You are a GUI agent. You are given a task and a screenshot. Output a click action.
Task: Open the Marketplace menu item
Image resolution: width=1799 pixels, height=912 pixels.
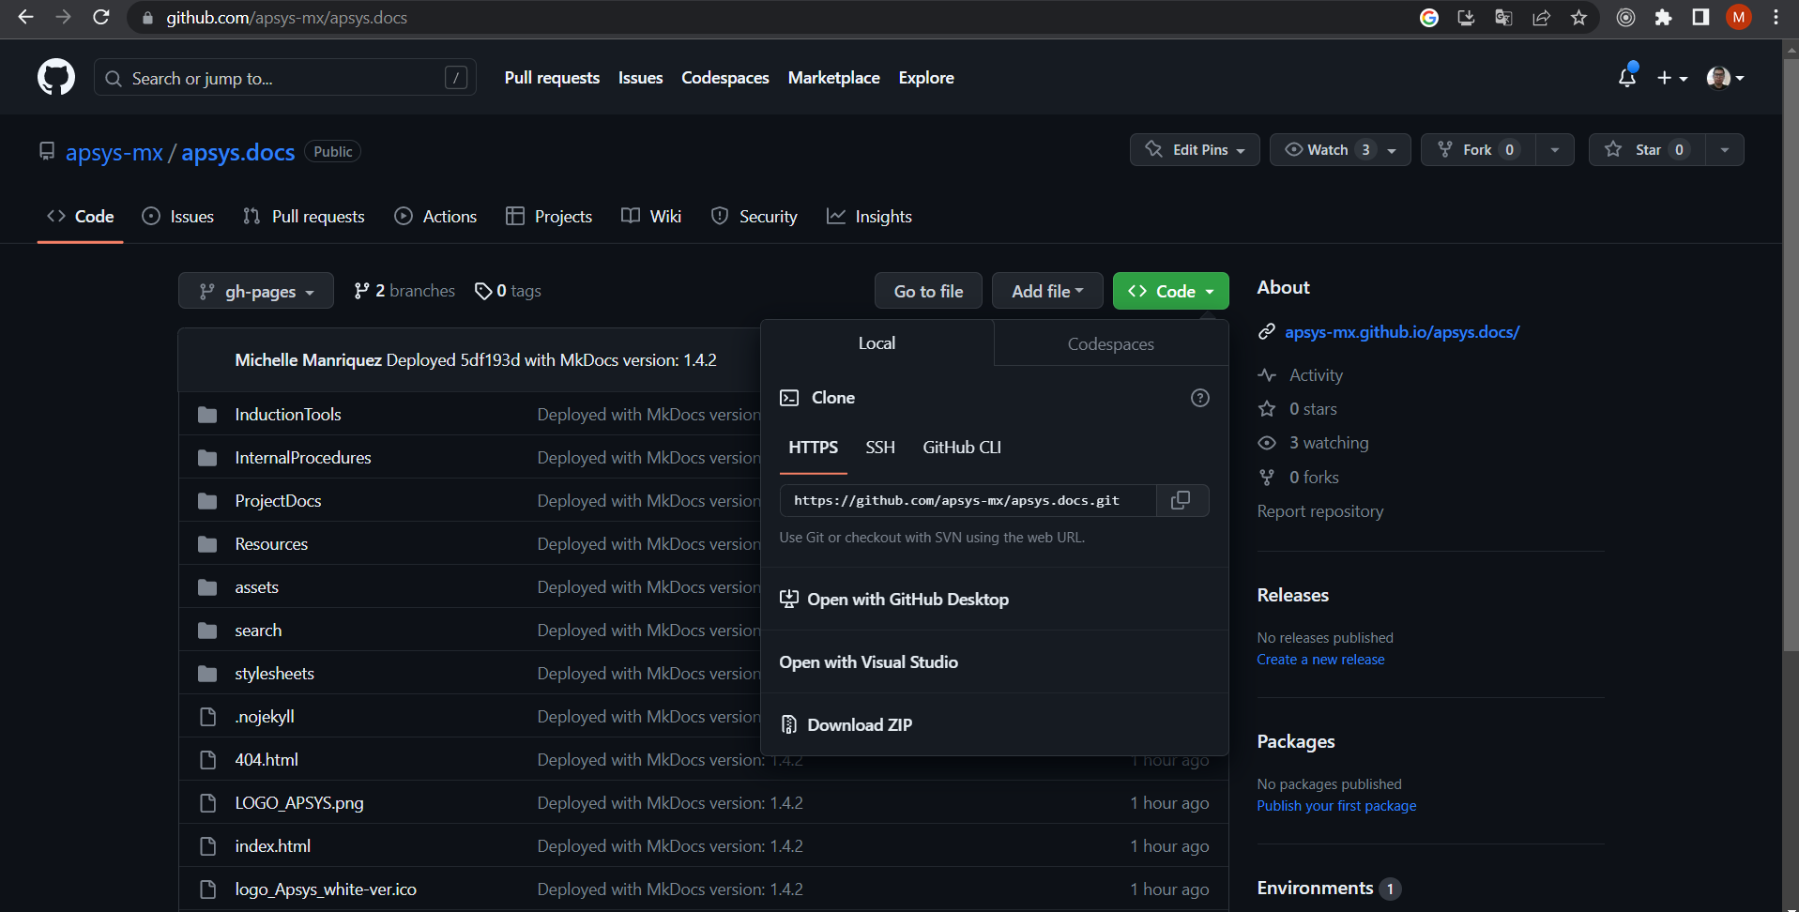[x=833, y=78]
